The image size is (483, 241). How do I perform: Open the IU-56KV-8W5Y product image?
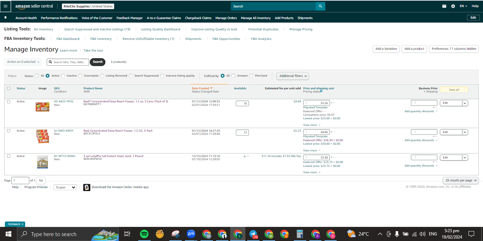coord(42,136)
